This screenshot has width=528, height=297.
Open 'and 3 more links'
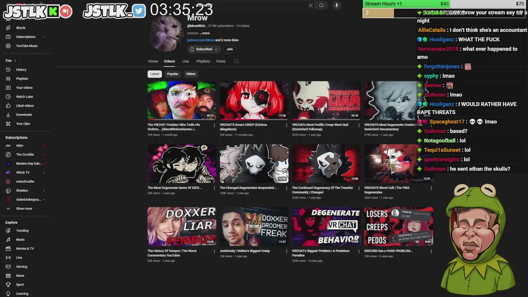tap(227, 40)
